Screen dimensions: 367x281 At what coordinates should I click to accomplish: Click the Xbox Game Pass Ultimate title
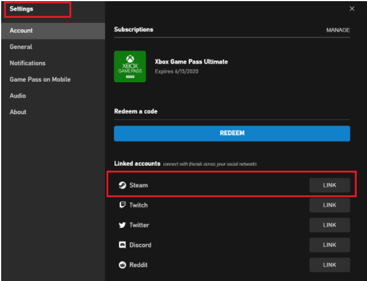[x=191, y=62]
